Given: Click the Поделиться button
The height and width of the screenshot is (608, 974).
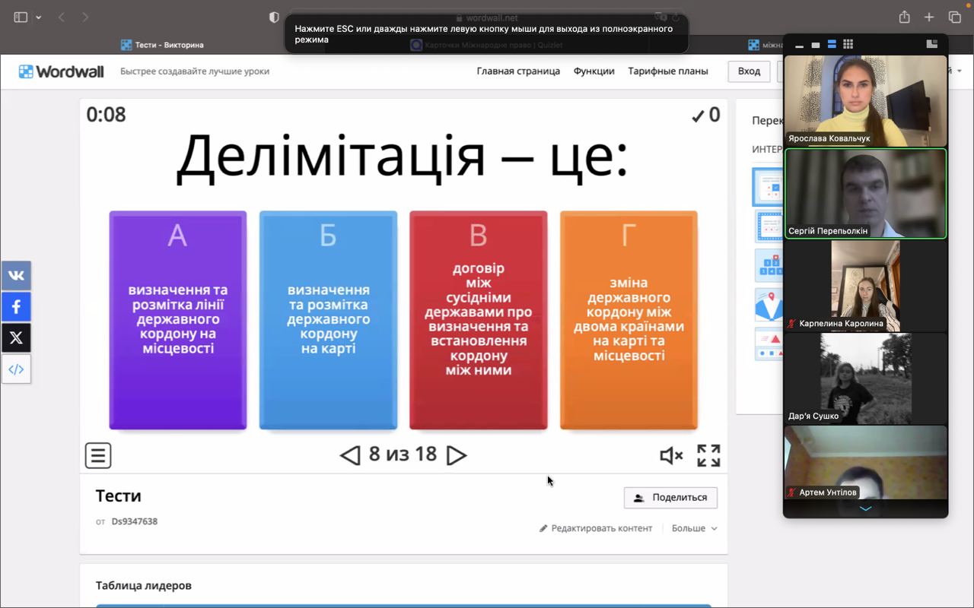Looking at the screenshot, I should (x=670, y=498).
